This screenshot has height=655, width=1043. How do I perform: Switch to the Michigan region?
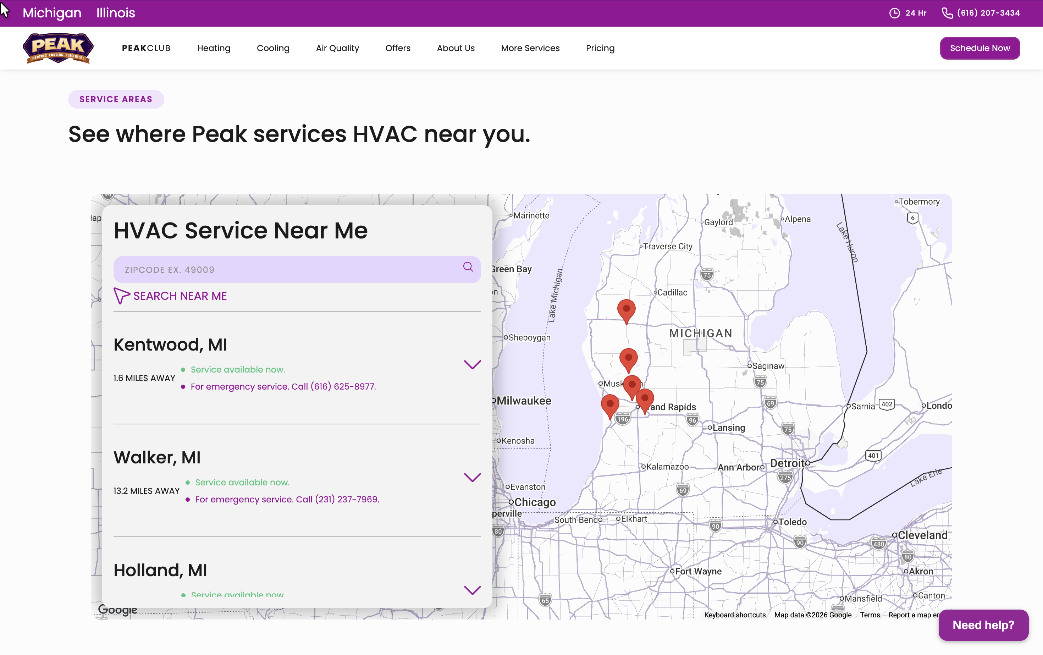pyautogui.click(x=52, y=13)
